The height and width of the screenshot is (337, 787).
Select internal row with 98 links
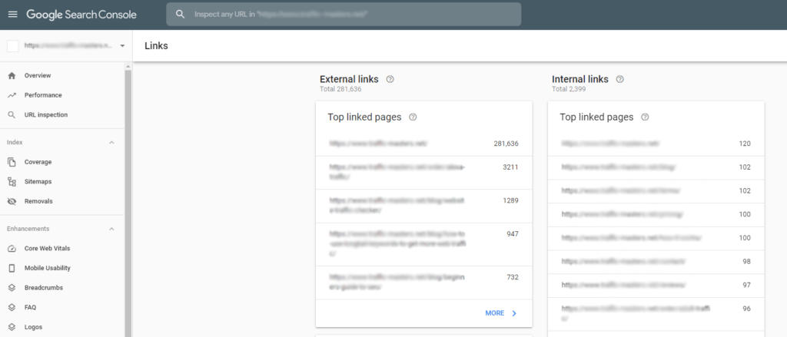pyautogui.click(x=656, y=262)
